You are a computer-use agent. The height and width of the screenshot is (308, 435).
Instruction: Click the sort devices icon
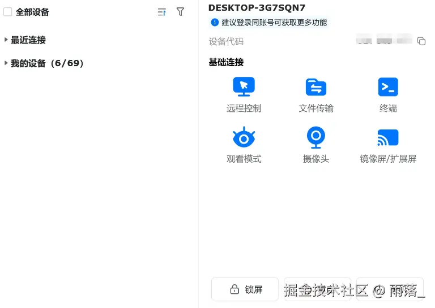(x=162, y=12)
